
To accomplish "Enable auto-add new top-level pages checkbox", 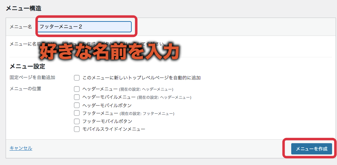I will tap(77, 77).
